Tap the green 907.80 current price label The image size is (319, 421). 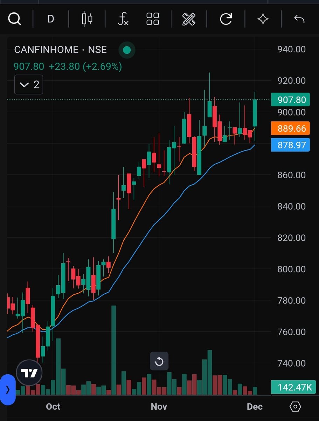pos(291,100)
